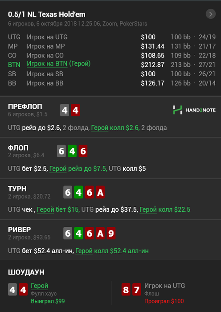221x312 pixels.
Task: Open the chevron arrow next to the hand title
Action: coord(211,14)
